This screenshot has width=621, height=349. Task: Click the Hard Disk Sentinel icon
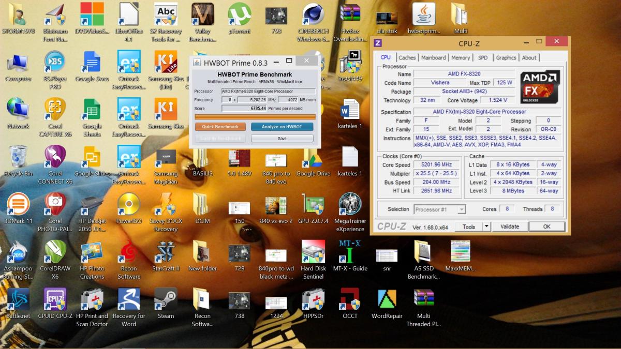[x=313, y=260]
